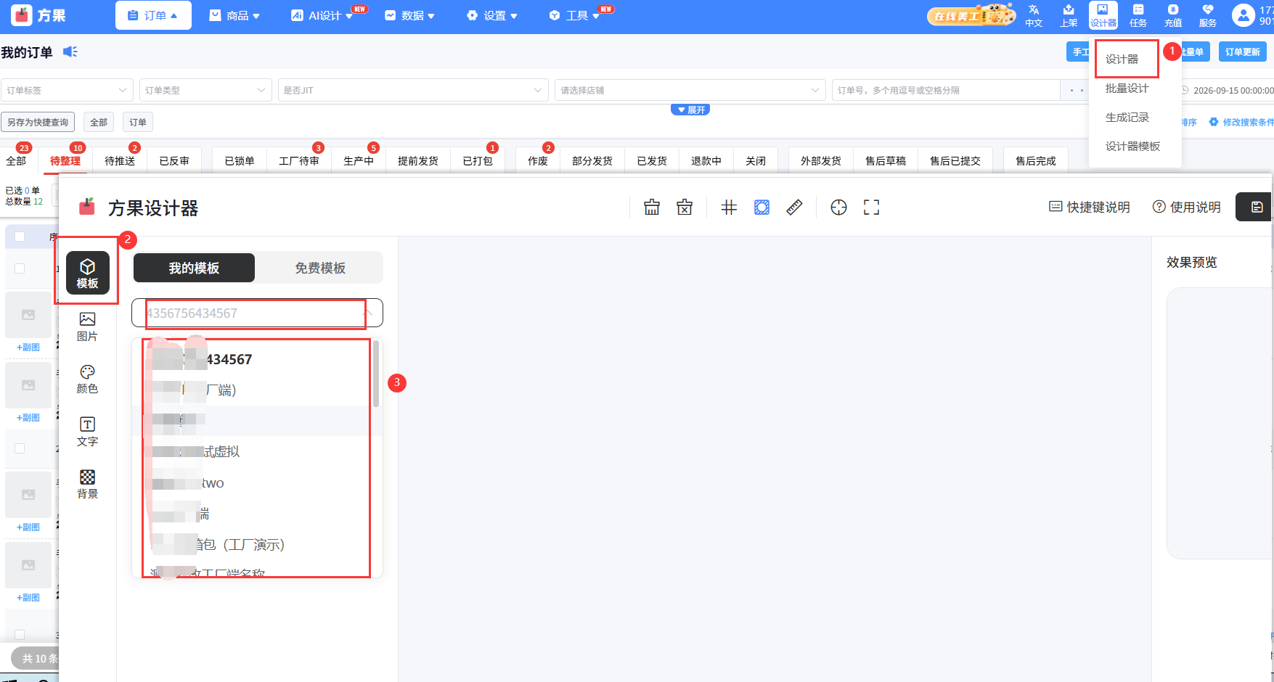Select the ruler tool icon

[x=794, y=208]
